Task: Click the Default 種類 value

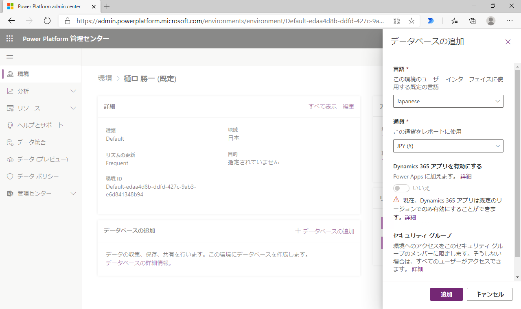Action: coord(115,139)
